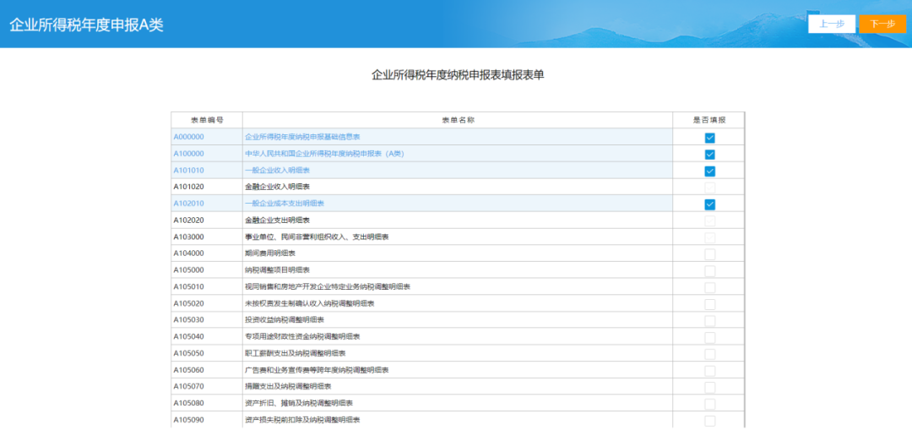
Task: Click the 表单编号 column header
Action: coord(207,120)
